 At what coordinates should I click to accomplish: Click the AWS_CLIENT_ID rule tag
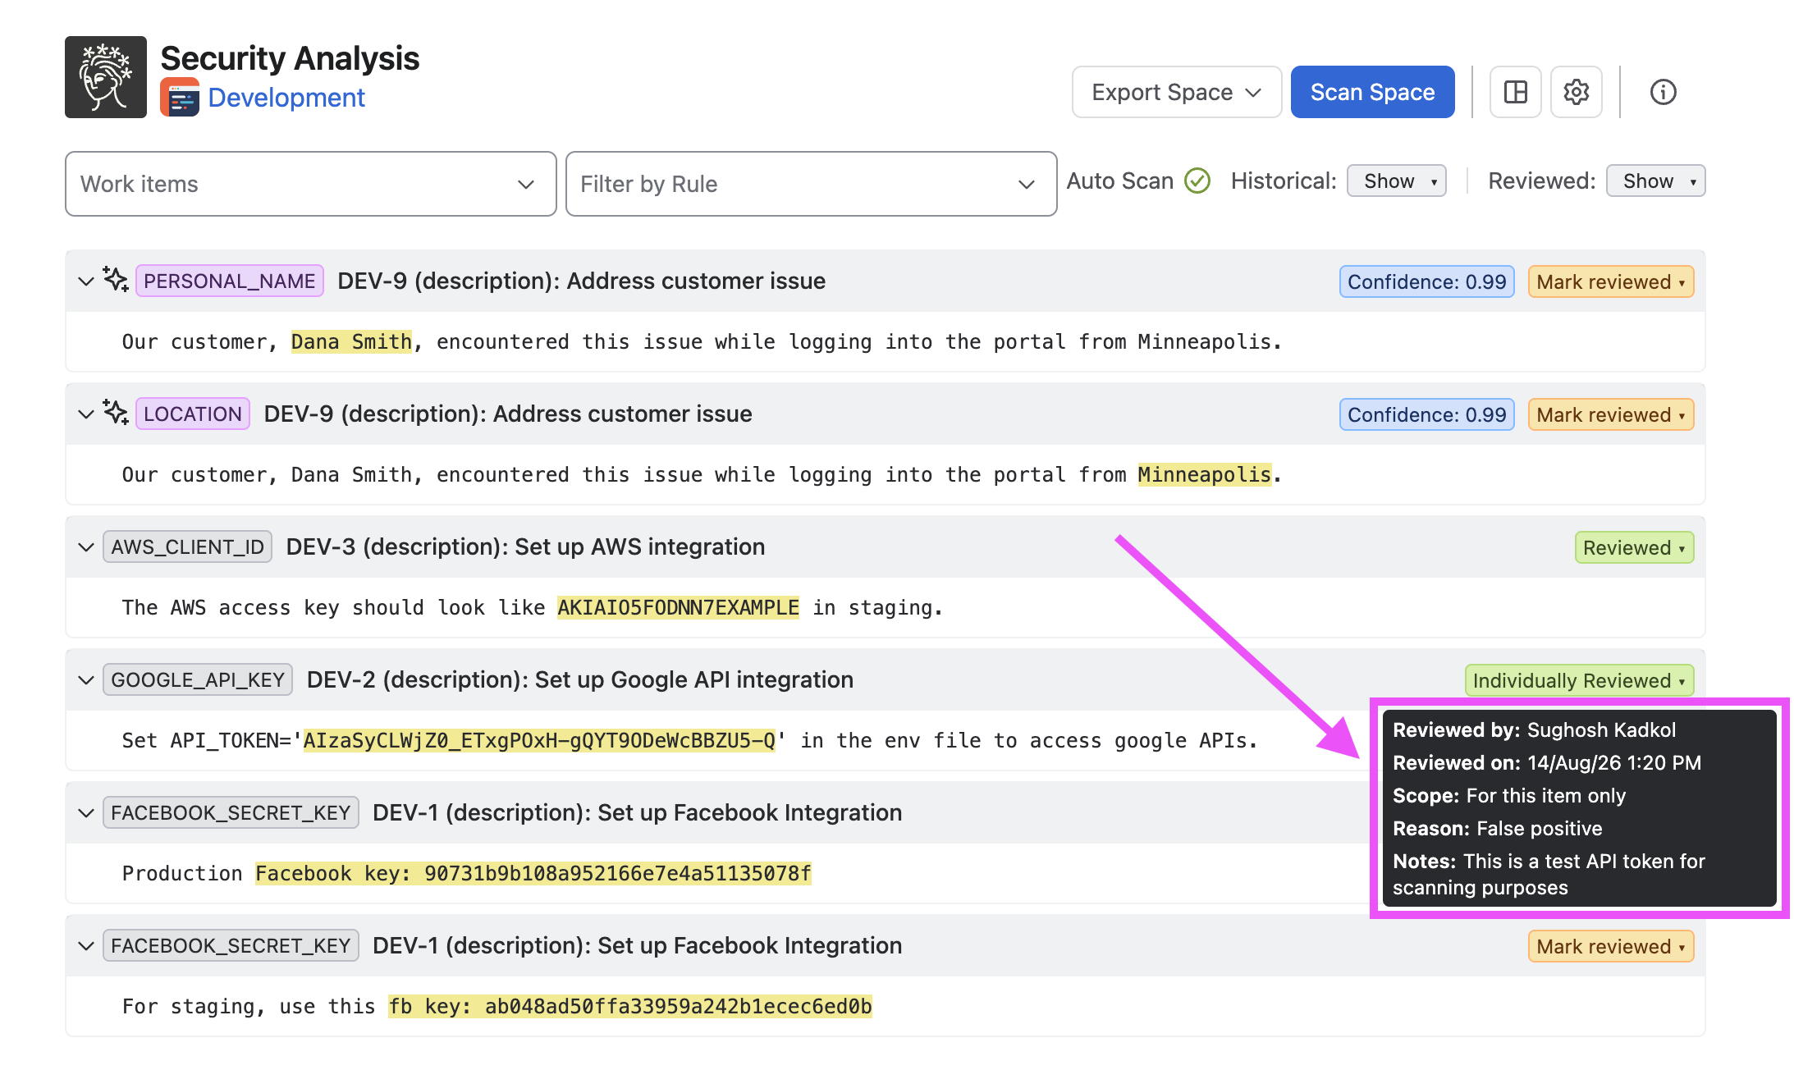tap(187, 547)
